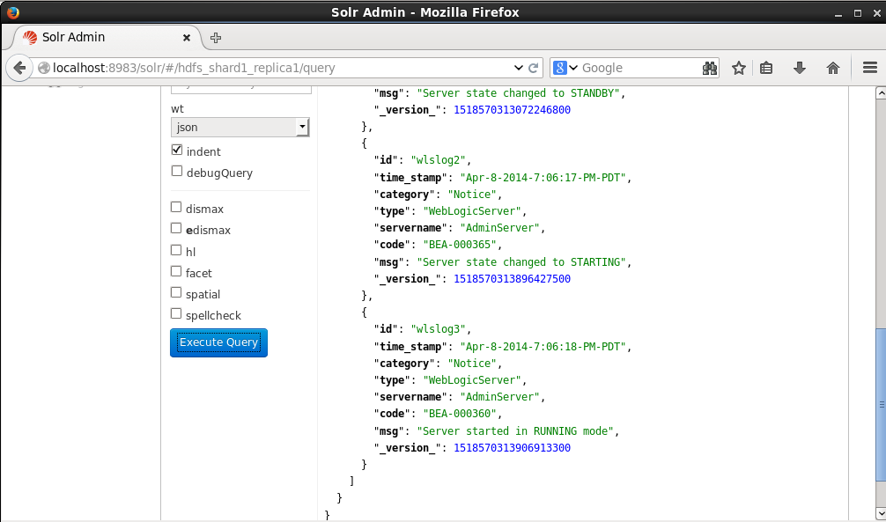Viewport: 886px width, 522px height.
Task: Enable the spatial checkbox
Action: pos(176,292)
